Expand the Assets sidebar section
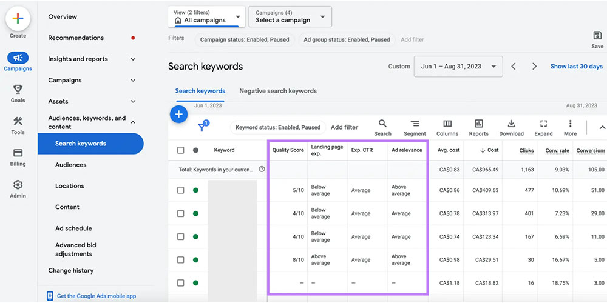Screen dimensions: 607x303 click(133, 101)
